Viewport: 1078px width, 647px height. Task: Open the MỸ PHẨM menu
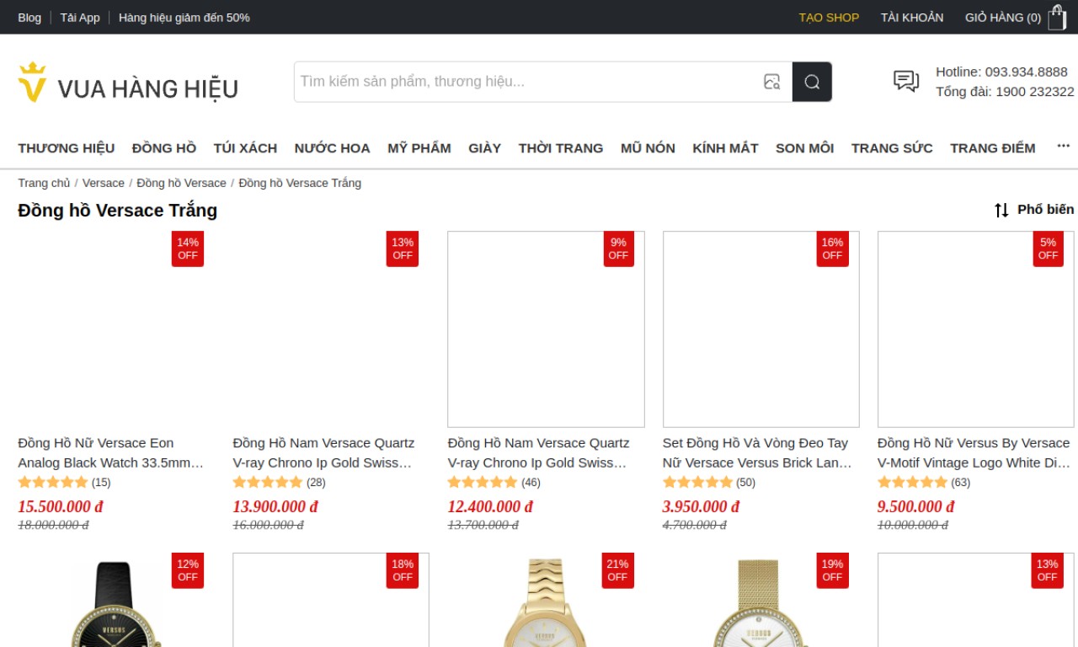pos(419,148)
